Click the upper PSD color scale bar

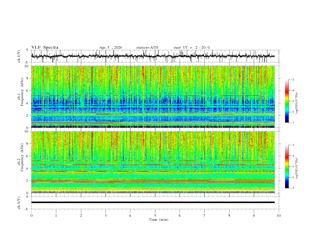click(287, 101)
